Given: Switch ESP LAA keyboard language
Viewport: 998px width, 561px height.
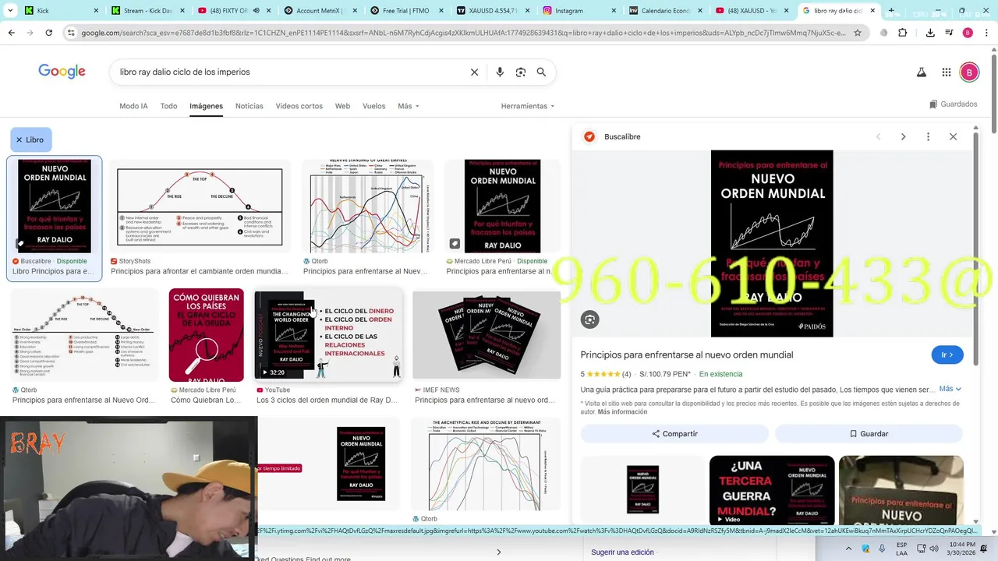Looking at the screenshot, I should (x=901, y=549).
